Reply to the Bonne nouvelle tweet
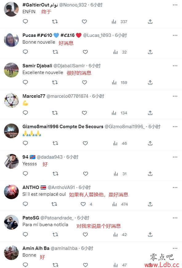Screen dimensions: 182x268 click(x=25, y=52)
